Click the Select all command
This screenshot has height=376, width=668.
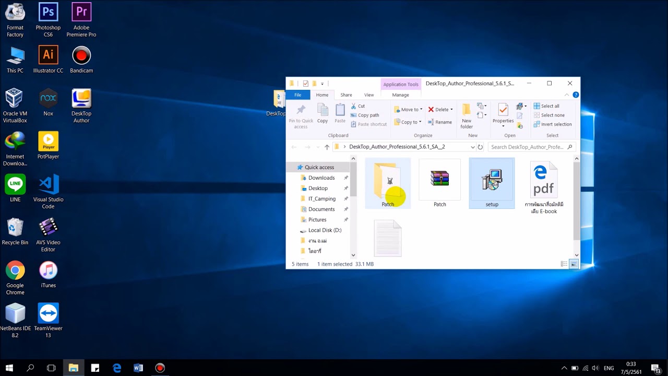(x=546, y=106)
